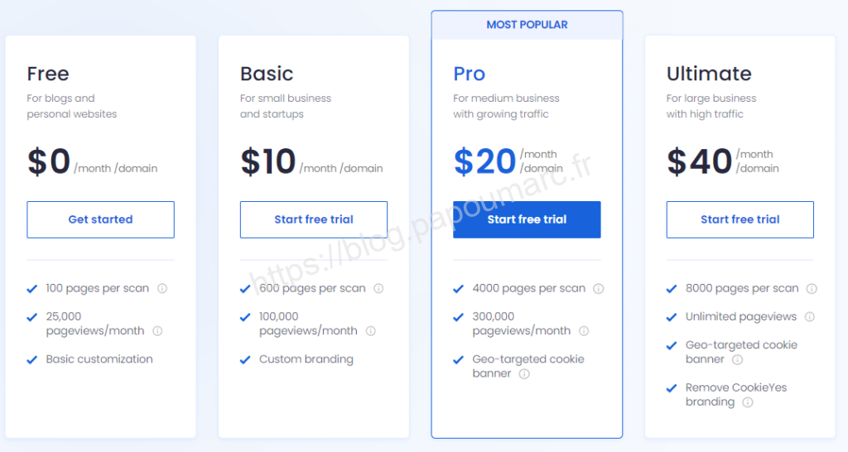The width and height of the screenshot is (848, 452).
Task: Start free trial for the Basic plan
Action: pos(314,219)
